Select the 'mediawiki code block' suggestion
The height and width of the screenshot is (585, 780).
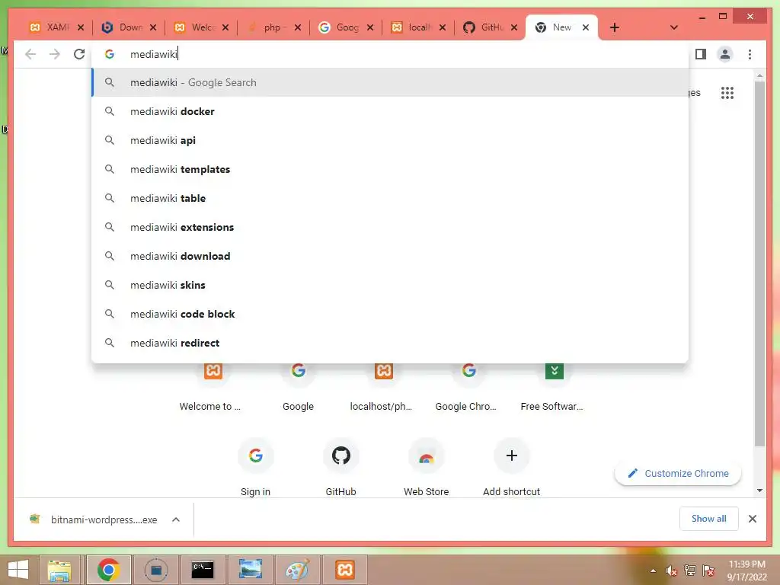coord(391,313)
